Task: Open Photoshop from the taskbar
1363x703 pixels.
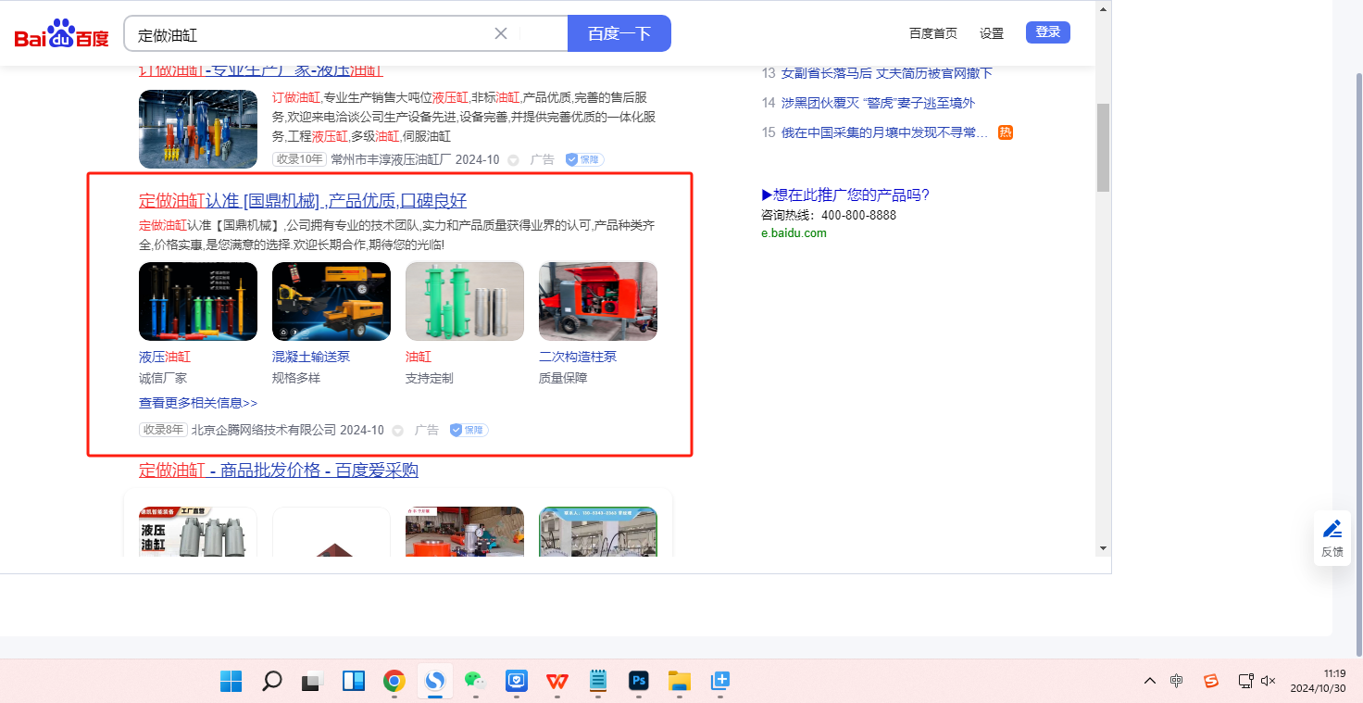Action: 639,682
